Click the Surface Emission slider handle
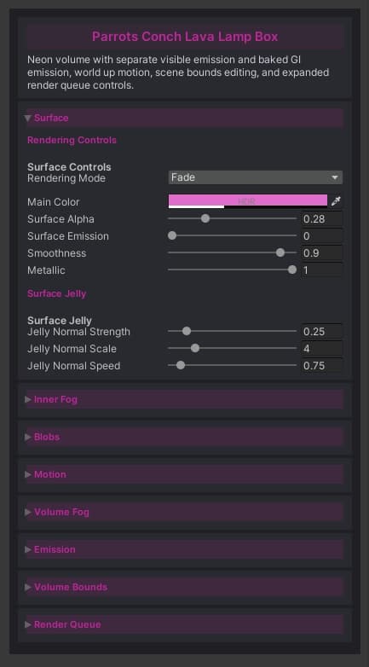 click(172, 235)
